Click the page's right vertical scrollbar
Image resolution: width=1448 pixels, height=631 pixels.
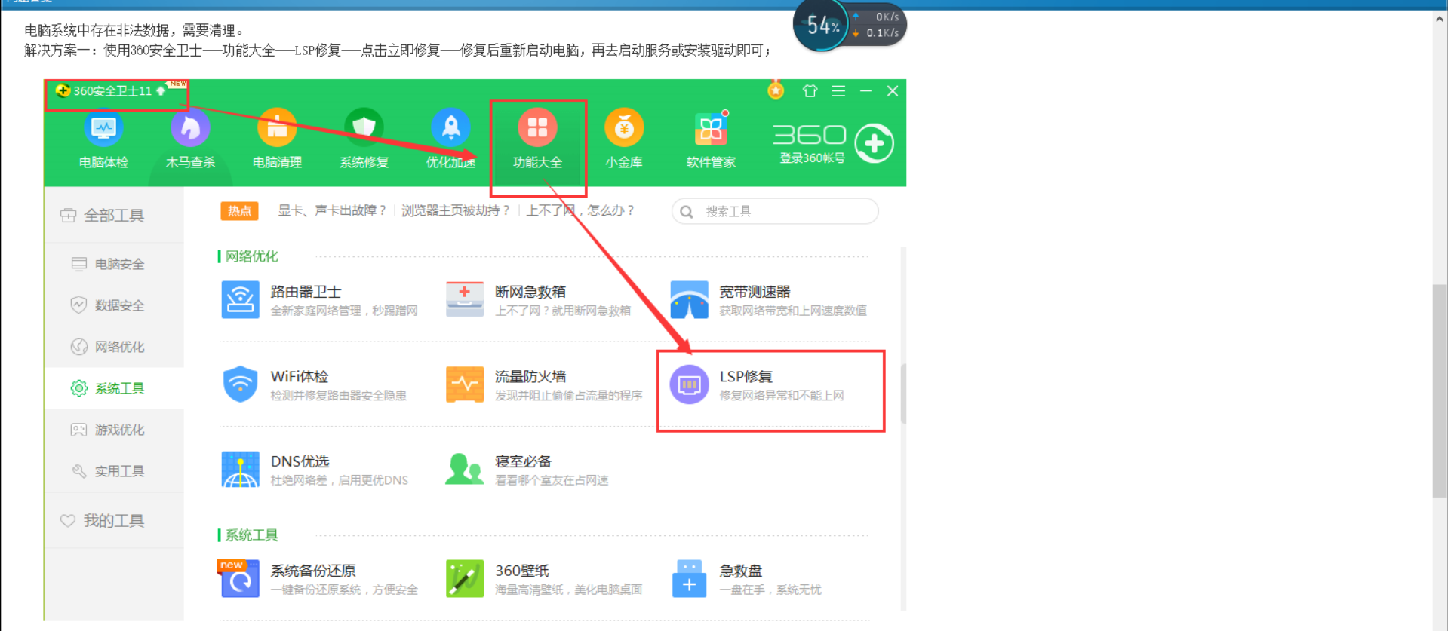coord(1440,391)
